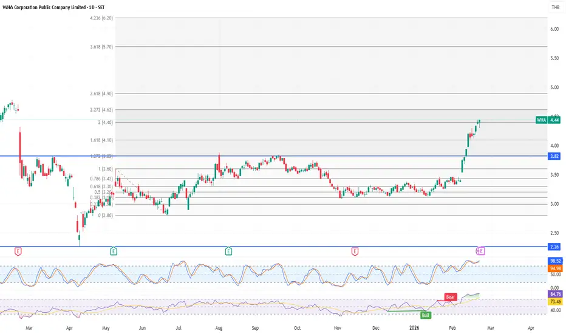Click the Aug label on the time axis
The height and width of the screenshot is (334, 566).
pos(219,328)
